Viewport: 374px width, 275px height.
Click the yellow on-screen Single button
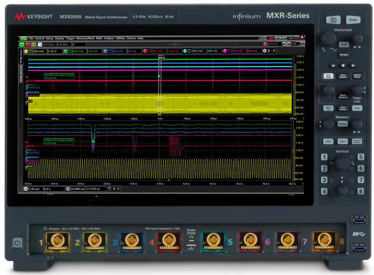tap(34, 44)
